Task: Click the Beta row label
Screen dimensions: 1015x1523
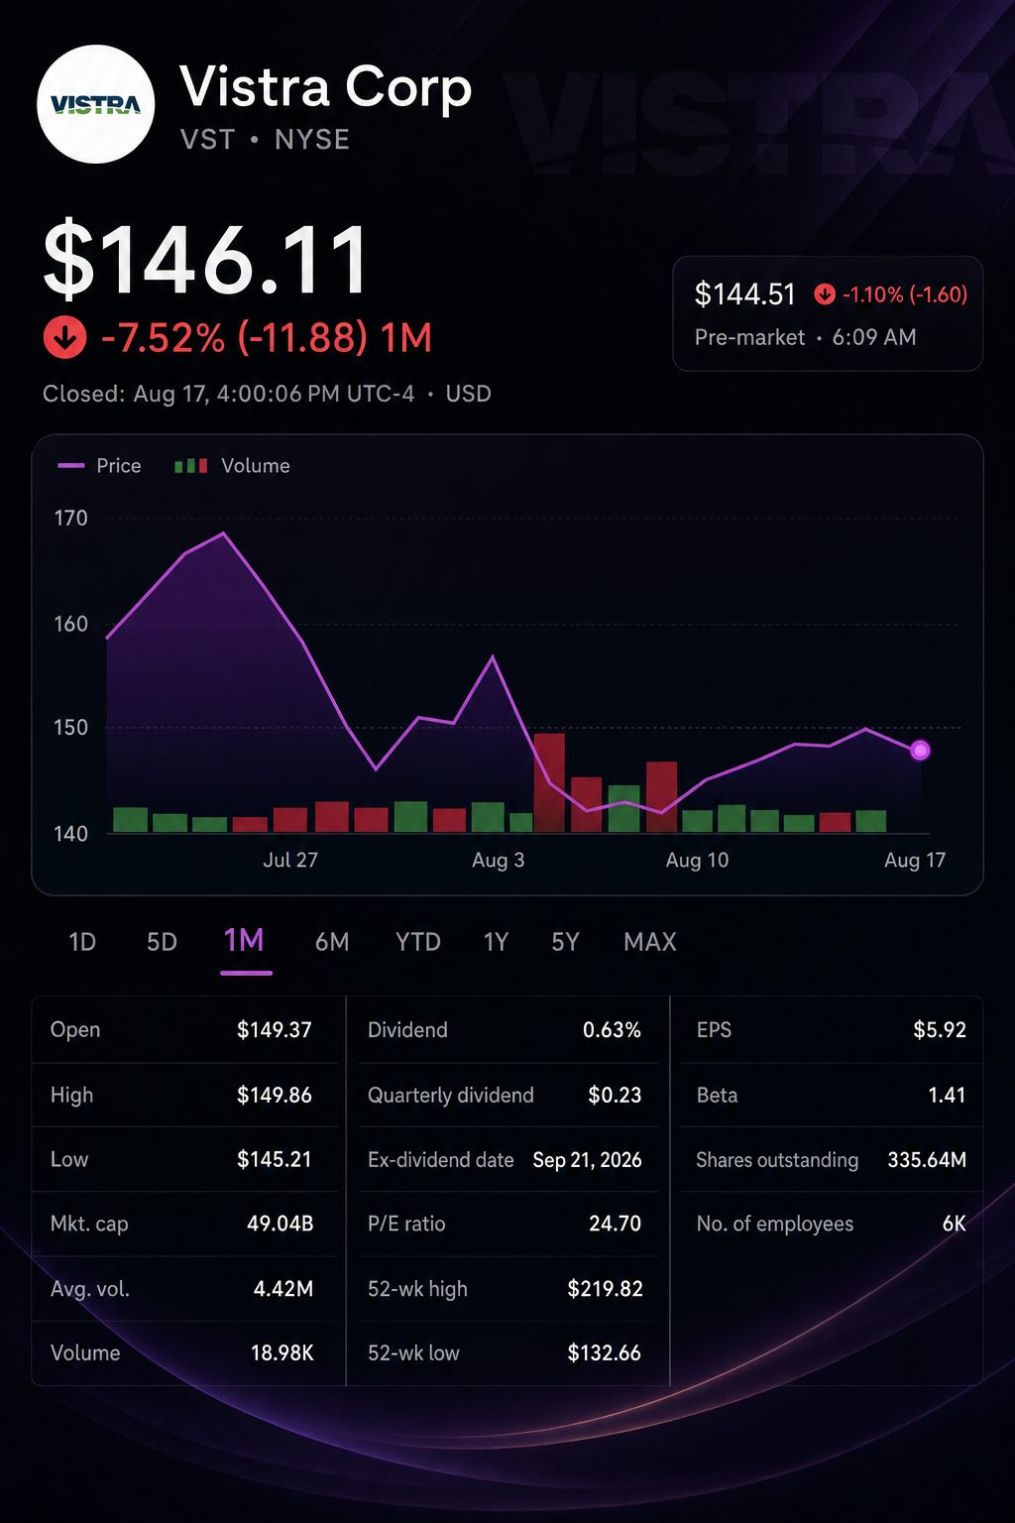Action: pyautogui.click(x=717, y=1096)
